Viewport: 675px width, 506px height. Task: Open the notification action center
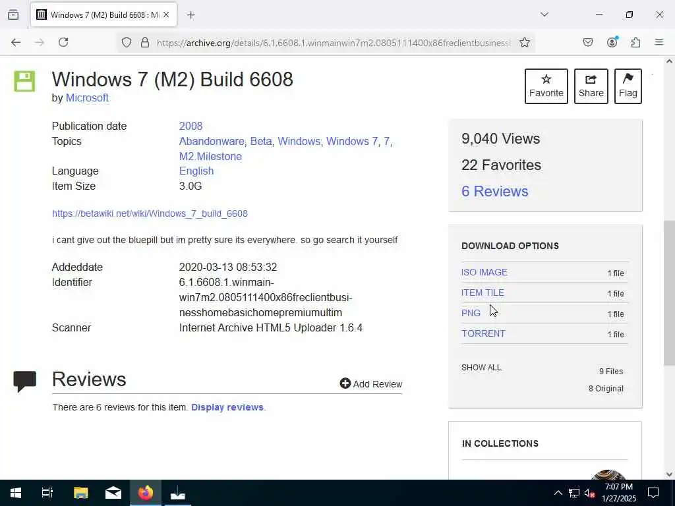pyautogui.click(x=653, y=493)
